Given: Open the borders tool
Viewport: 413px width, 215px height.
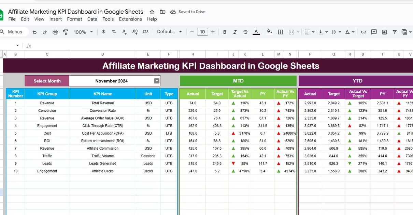Looking at the screenshot, I should click(280, 32).
